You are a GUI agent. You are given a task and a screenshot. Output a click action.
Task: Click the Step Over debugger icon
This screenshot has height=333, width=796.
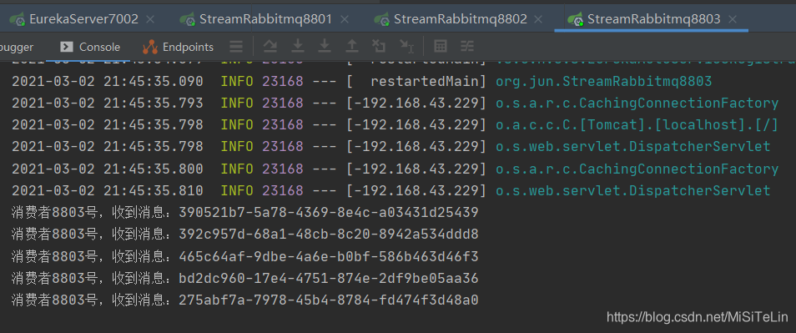pos(270,46)
